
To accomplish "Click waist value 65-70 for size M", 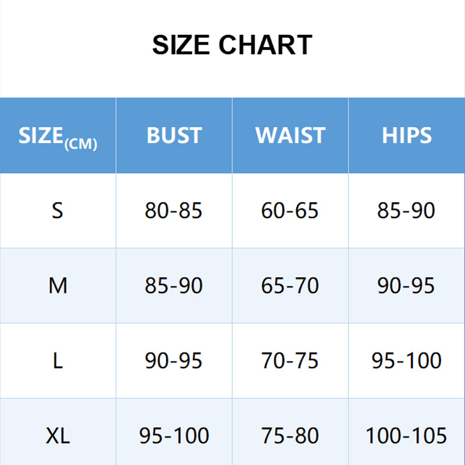I will coord(290,285).
